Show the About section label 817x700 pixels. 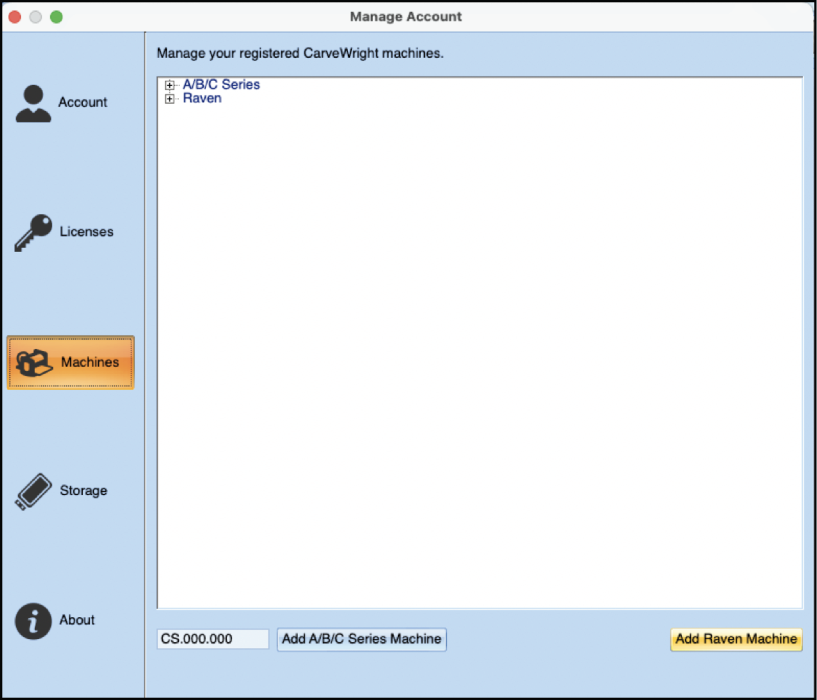77,620
